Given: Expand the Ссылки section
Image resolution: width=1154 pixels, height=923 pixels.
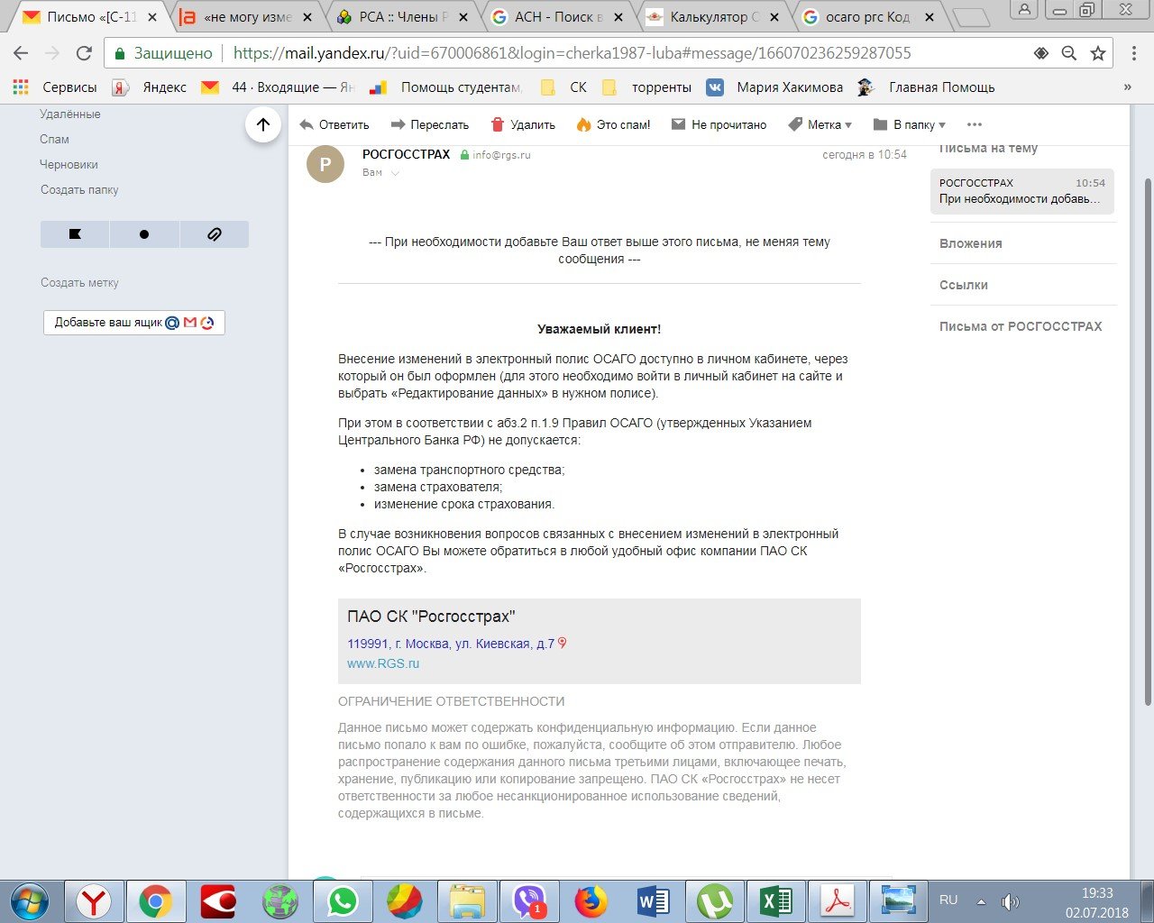Looking at the screenshot, I should point(964,285).
